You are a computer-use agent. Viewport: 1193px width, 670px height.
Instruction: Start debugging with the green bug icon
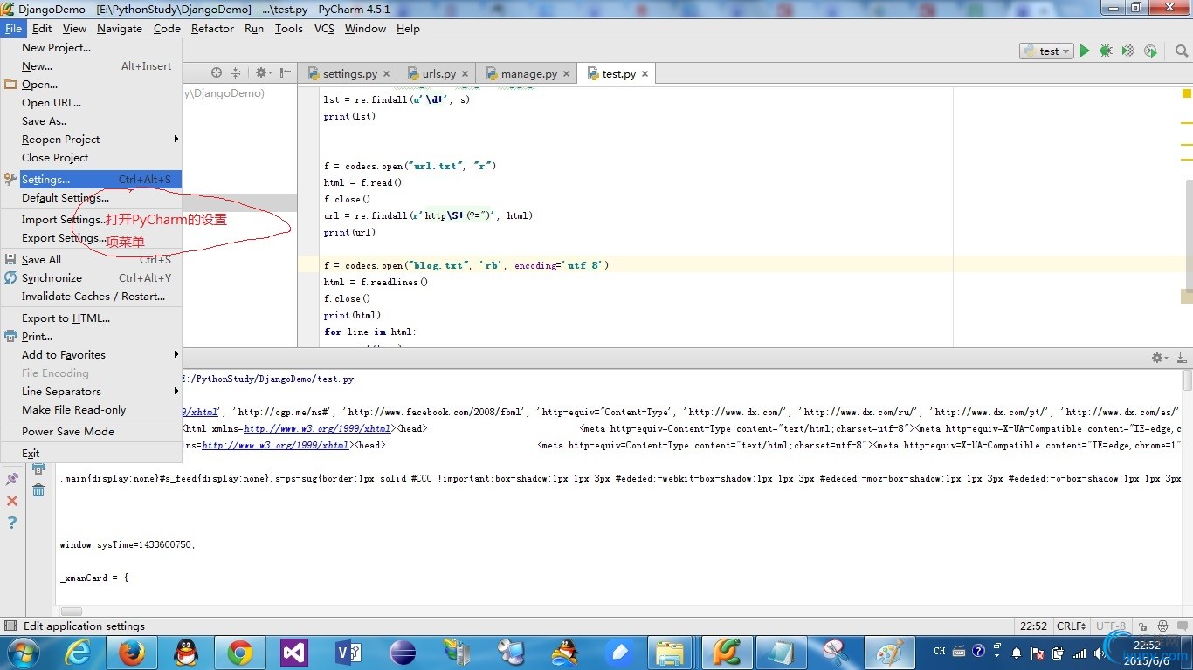coord(1107,51)
